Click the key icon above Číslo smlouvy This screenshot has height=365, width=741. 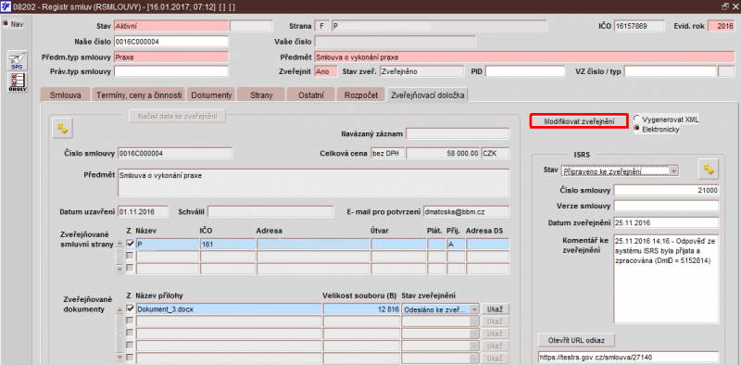click(x=62, y=128)
